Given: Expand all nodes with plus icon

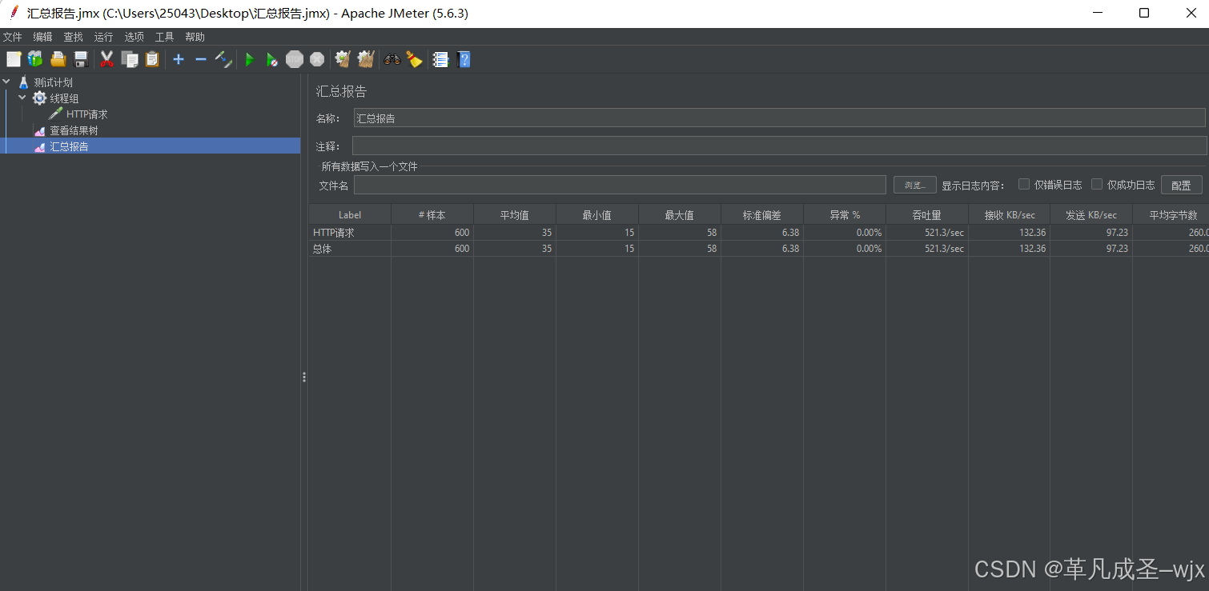Looking at the screenshot, I should 179,59.
